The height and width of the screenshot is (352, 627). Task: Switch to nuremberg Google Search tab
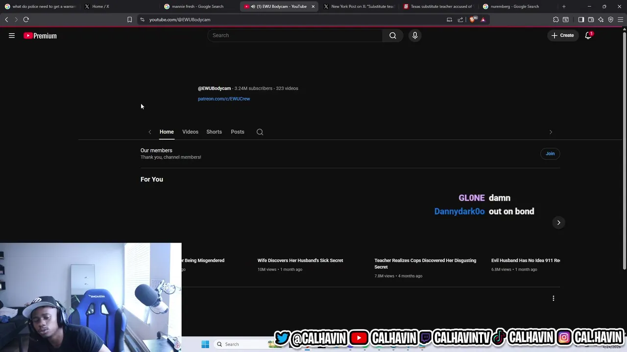(518, 6)
